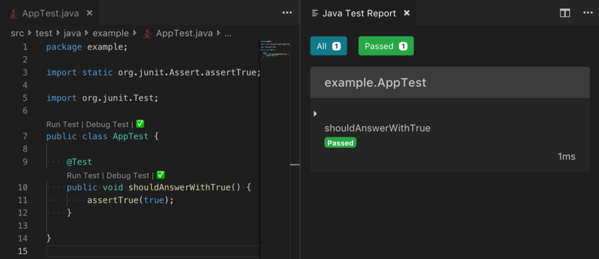The image size is (599, 259).
Task: Close the AppTest.java editor tab
Action: 90,13
